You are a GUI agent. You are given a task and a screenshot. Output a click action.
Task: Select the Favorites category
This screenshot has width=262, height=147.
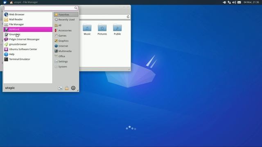(x=66, y=15)
